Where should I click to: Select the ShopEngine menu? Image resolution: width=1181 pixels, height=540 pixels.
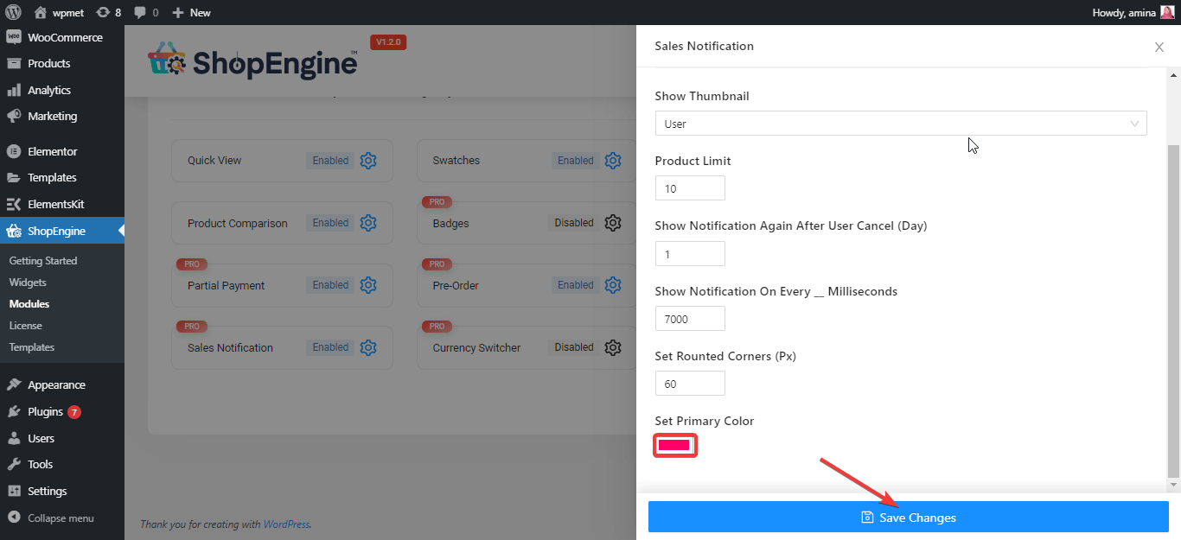coord(62,231)
